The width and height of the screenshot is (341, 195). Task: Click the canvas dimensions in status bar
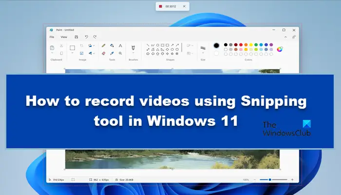[x=99, y=180]
